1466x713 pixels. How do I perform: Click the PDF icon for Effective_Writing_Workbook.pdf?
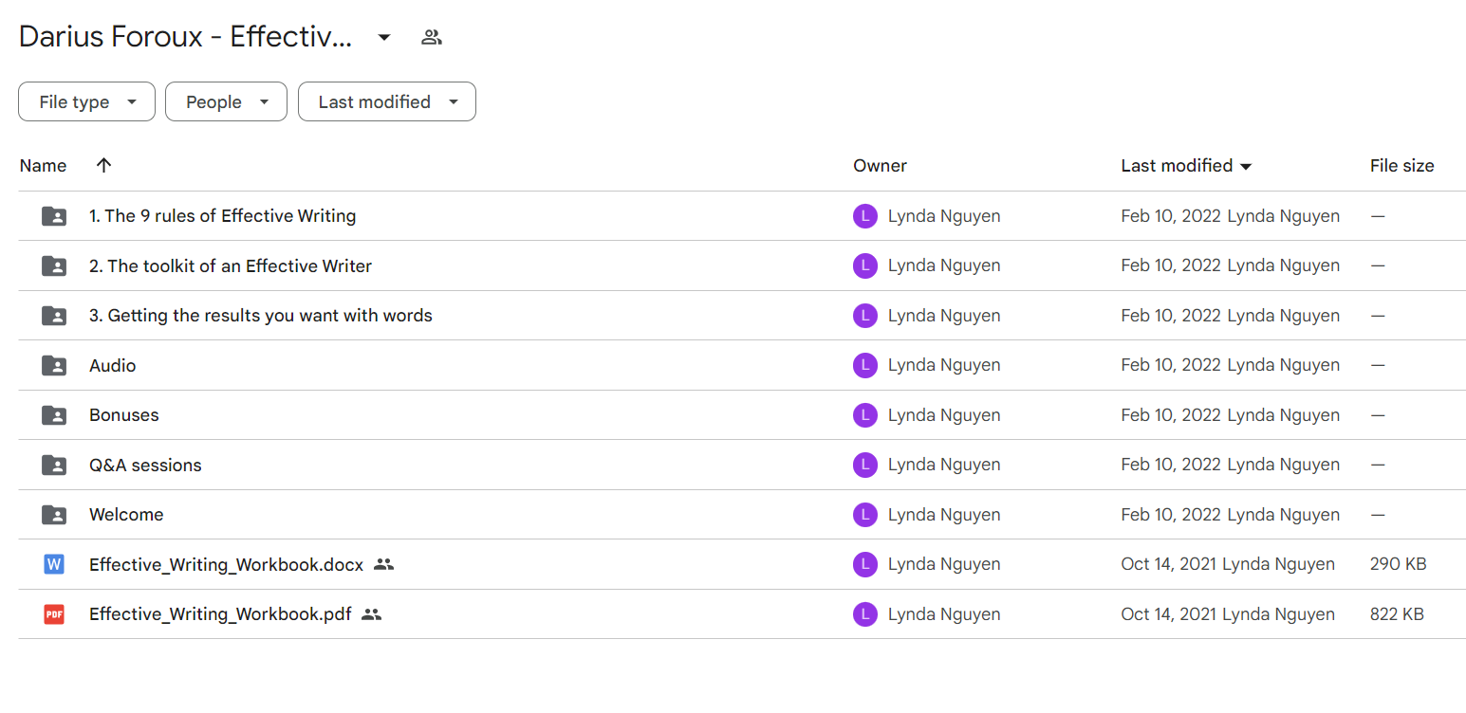(54, 614)
